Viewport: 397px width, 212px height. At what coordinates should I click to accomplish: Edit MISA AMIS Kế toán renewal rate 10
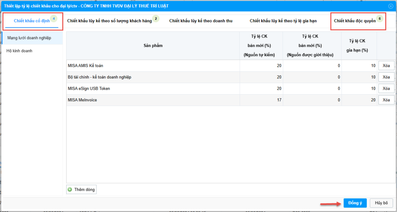[359, 66]
